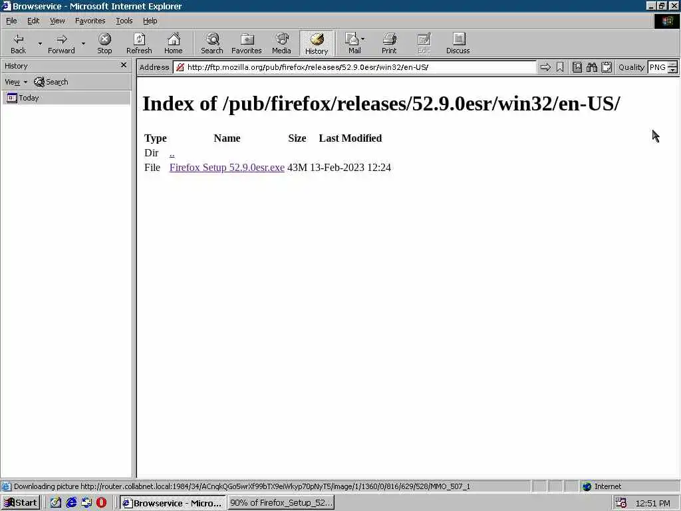Click the Windows logo throbber icon
The width and height of the screenshot is (681, 511).
[666, 21]
